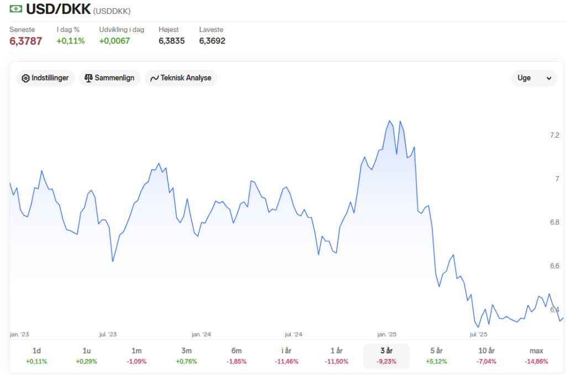This screenshot has height=375, width=566.
Task: Expand the Uge interval dropdown
Action: pos(534,78)
